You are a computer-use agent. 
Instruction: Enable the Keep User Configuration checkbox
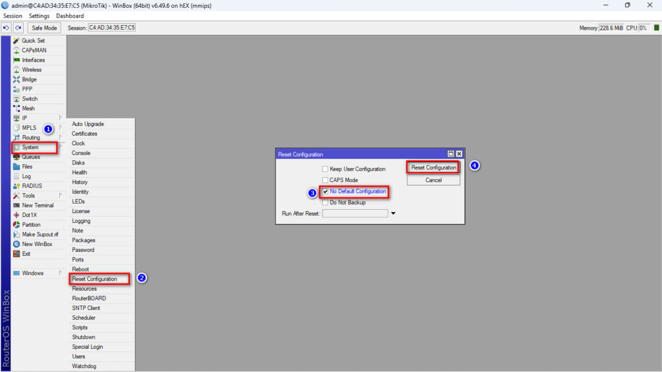tap(325, 169)
